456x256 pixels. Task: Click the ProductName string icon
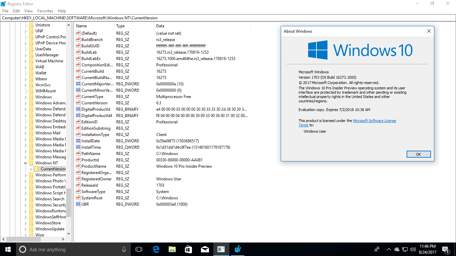[78, 166]
